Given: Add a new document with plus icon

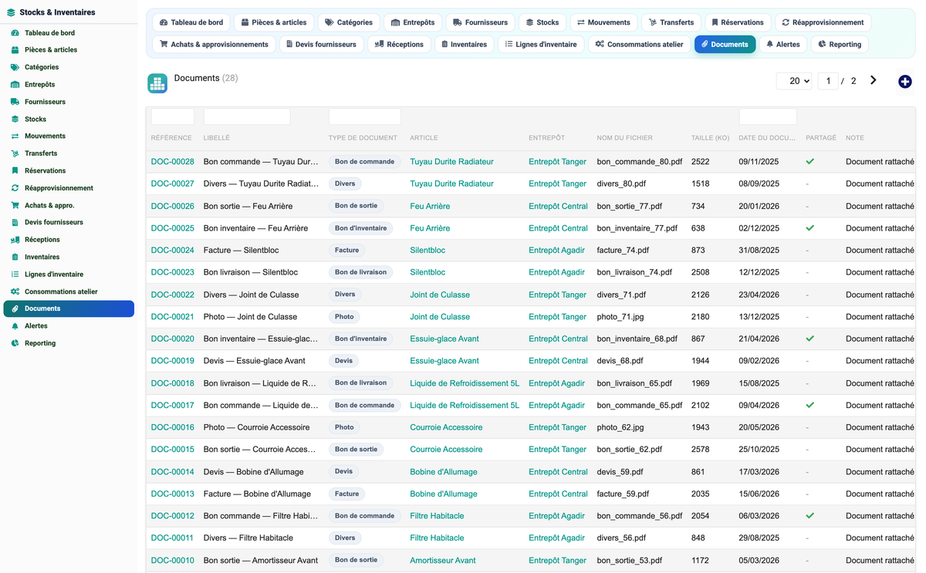Looking at the screenshot, I should pyautogui.click(x=905, y=82).
